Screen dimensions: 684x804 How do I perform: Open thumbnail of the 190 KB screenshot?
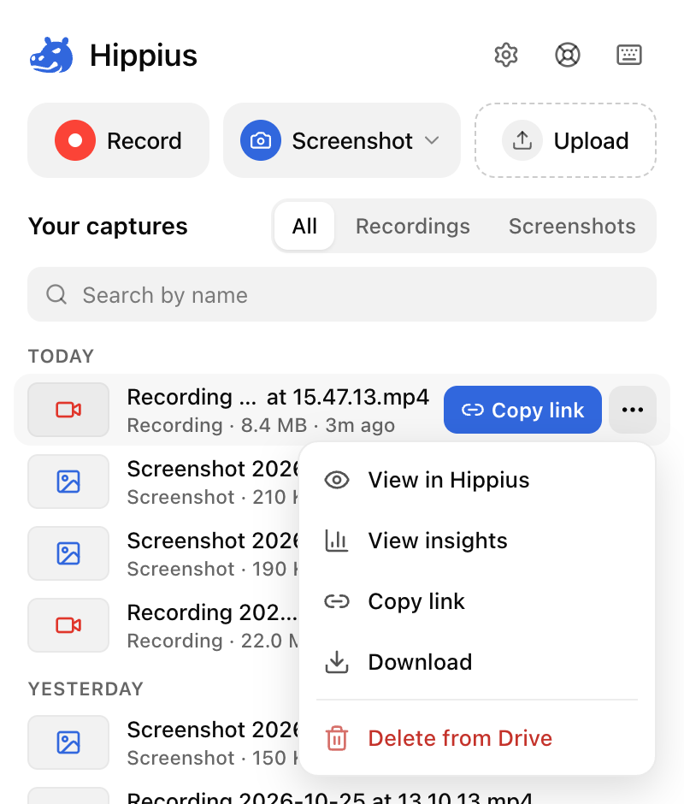[68, 553]
